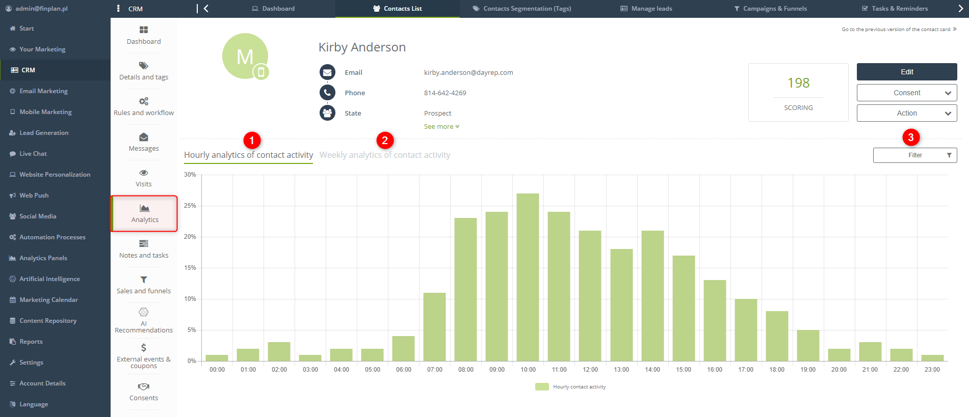Click the mobile device badge on avatar

coord(261,72)
